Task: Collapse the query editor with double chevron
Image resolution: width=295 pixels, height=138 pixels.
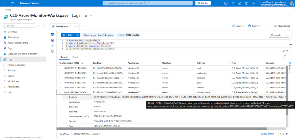Action: coord(287,50)
